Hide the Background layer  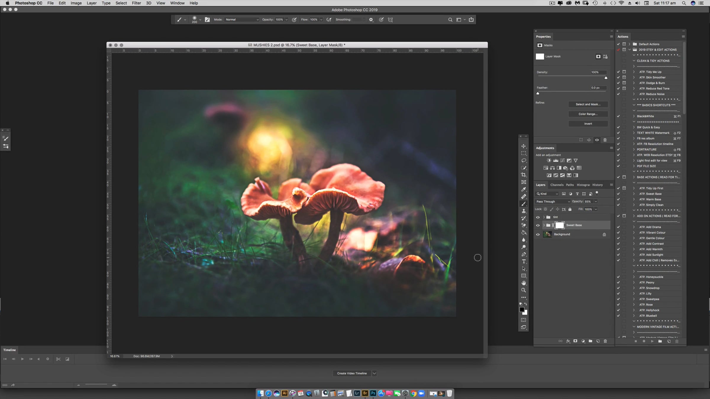point(538,234)
